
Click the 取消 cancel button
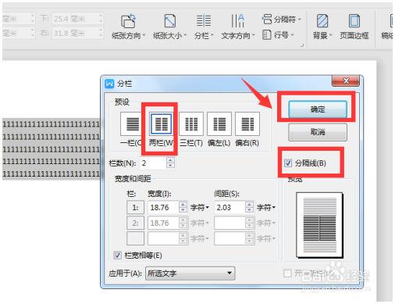(x=318, y=132)
